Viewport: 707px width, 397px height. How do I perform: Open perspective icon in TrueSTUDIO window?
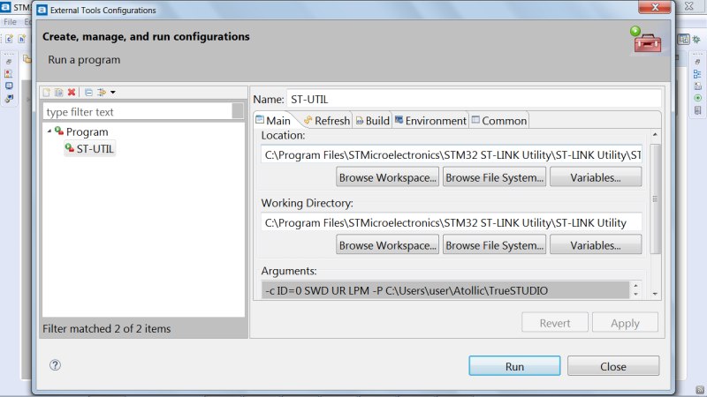pos(683,39)
